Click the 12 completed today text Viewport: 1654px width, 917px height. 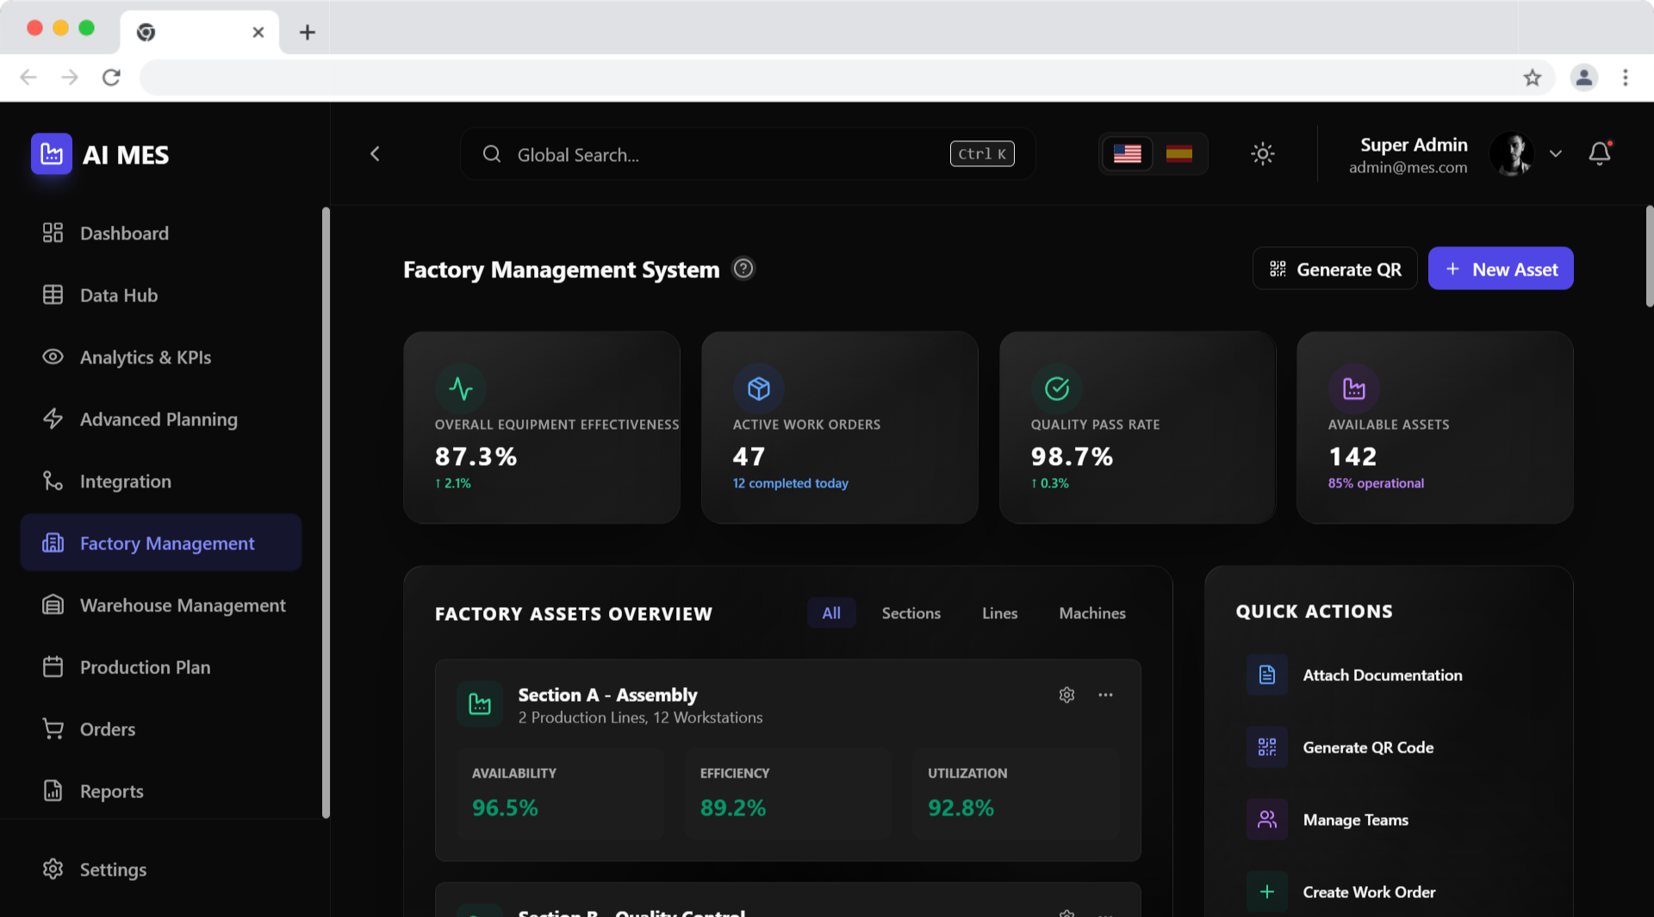(x=790, y=483)
